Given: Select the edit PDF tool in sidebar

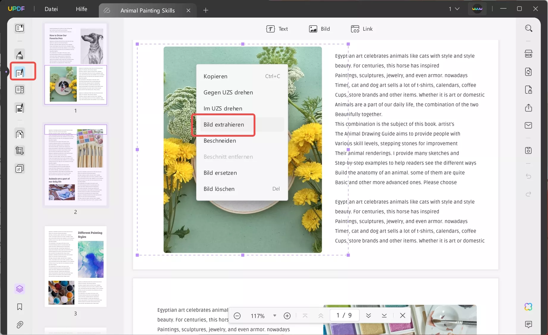Looking at the screenshot, I should (20, 72).
